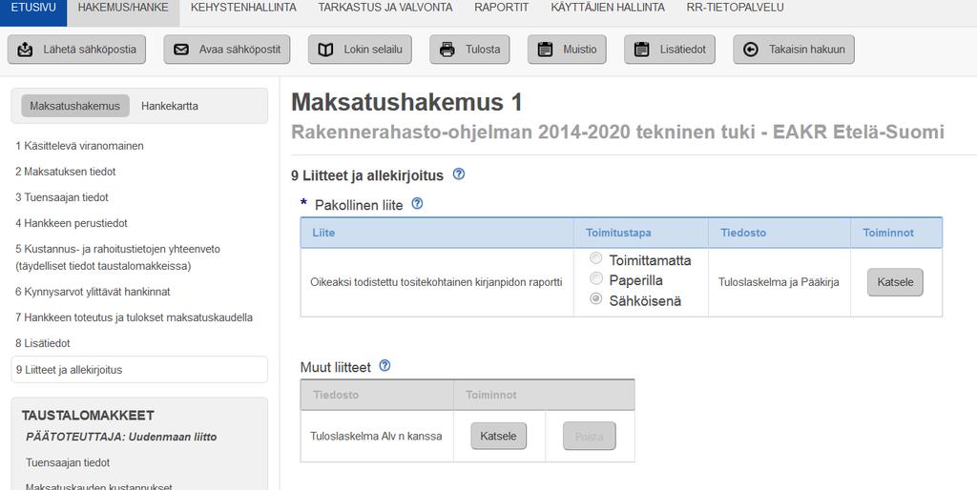
Task: Go to 1 Käsittelevä viranomainen section
Action: pyautogui.click(x=80, y=146)
